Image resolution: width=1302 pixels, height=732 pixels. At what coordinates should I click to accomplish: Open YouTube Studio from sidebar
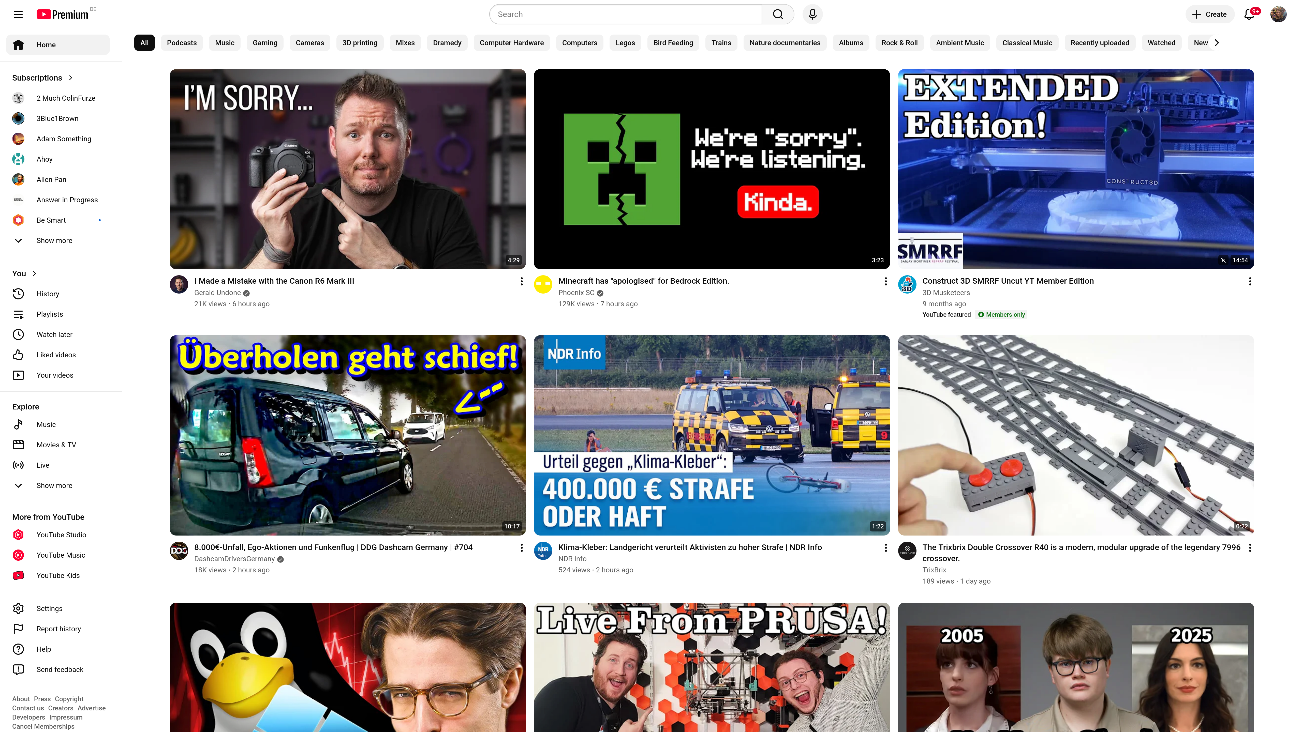[61, 535]
